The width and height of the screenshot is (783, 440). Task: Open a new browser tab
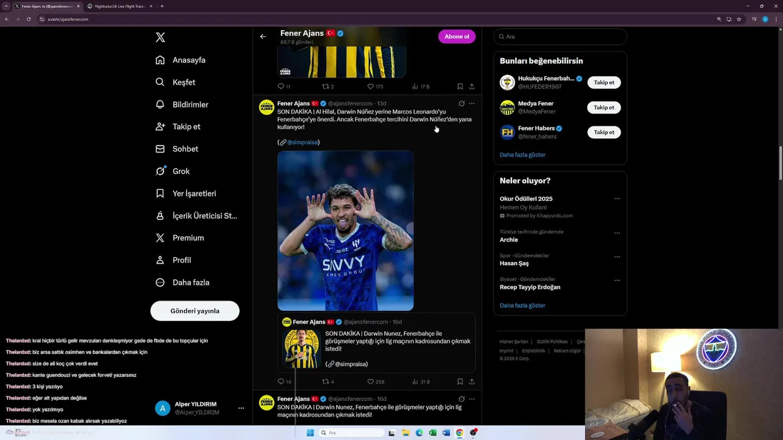[x=162, y=6]
